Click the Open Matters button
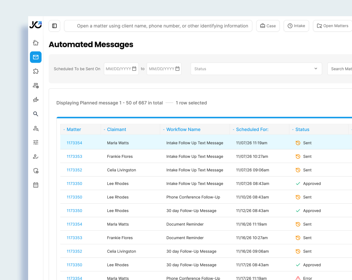 tap(332, 26)
